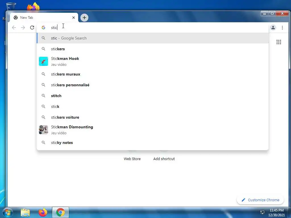
Task: Click the Customize Chrome button
Action: pyautogui.click(x=260, y=200)
